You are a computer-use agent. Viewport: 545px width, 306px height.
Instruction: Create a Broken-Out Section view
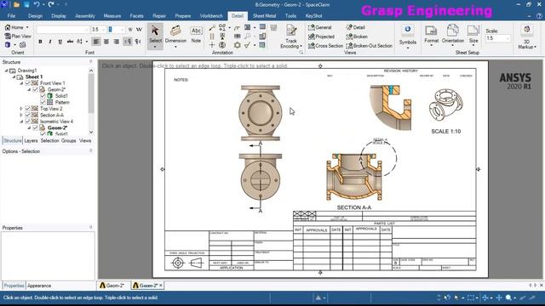click(370, 45)
